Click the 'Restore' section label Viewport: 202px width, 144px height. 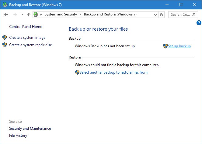75,57
